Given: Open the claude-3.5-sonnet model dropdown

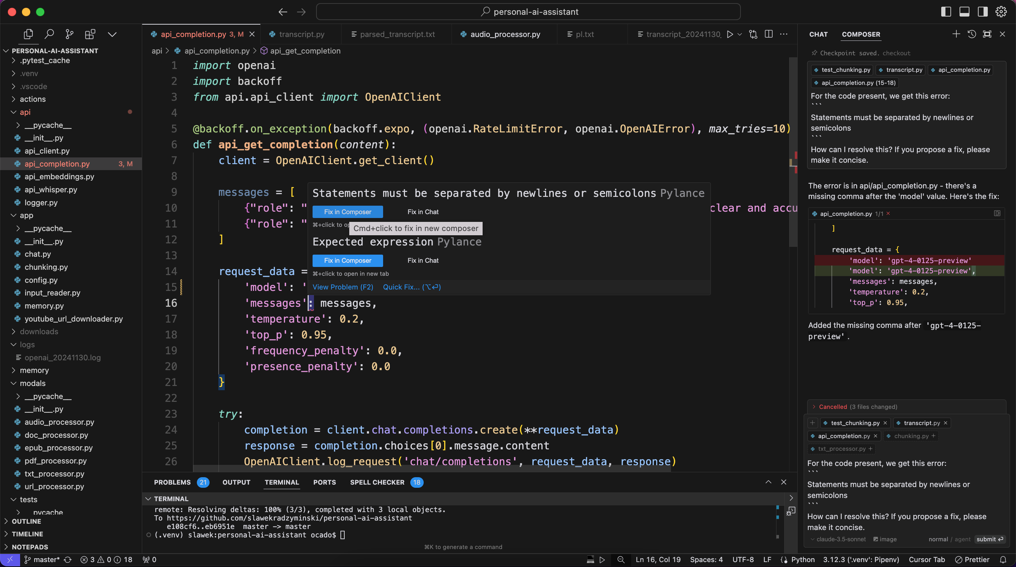Looking at the screenshot, I should click(838, 540).
